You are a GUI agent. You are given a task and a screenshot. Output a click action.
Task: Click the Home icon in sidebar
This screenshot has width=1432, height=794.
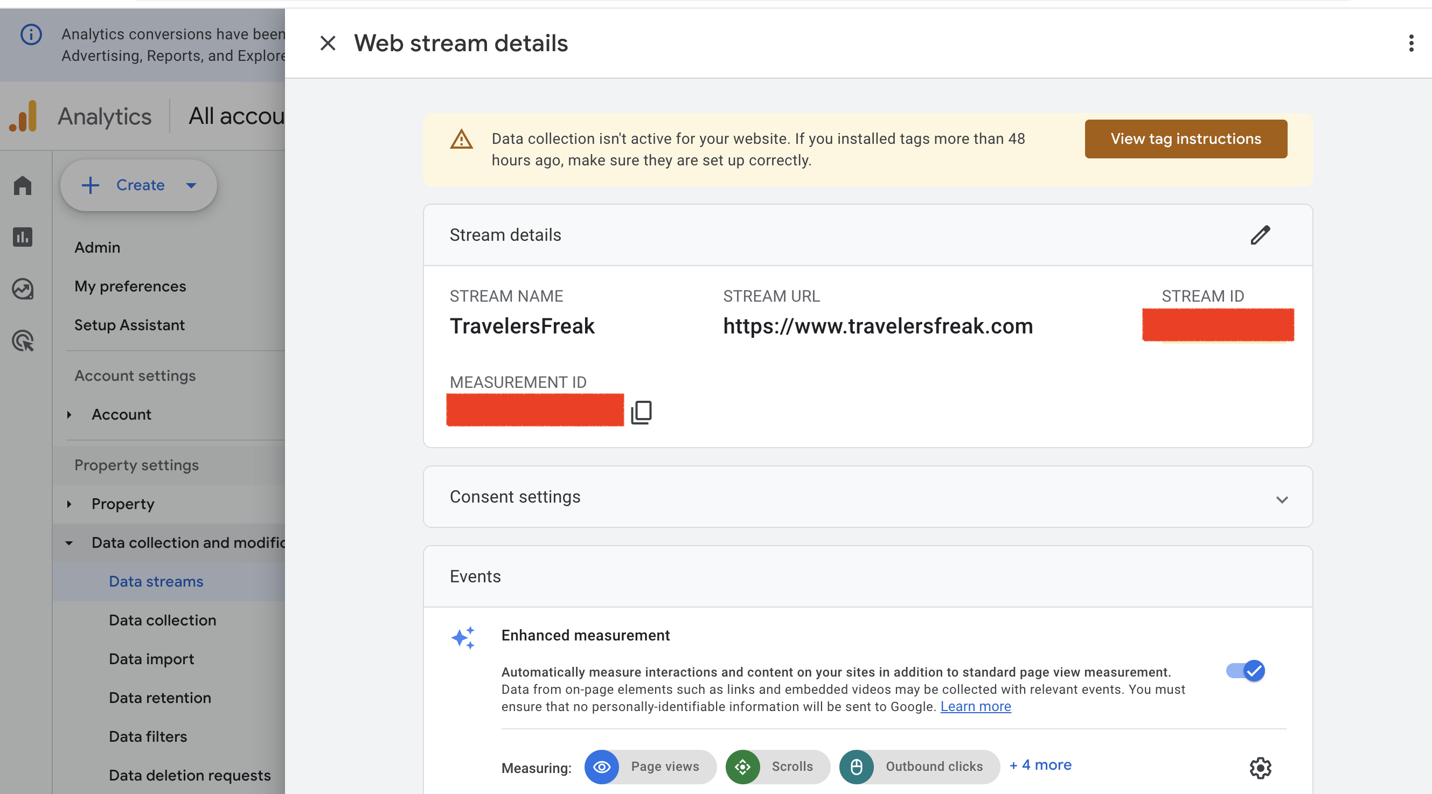(x=22, y=185)
